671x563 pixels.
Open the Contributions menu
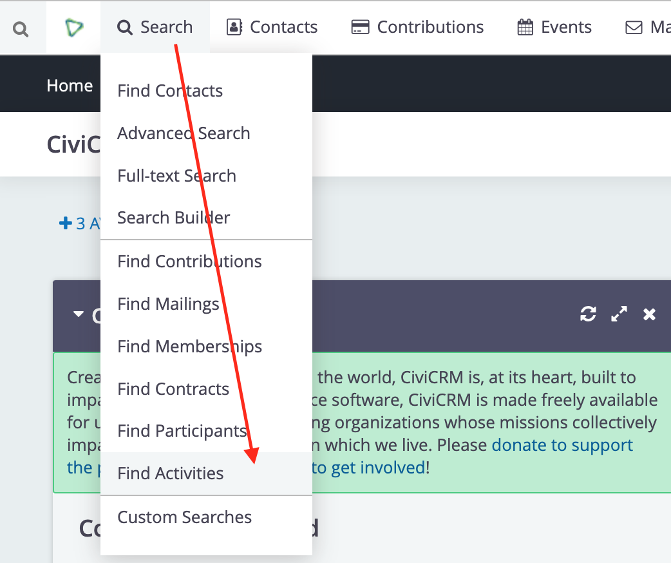pos(417,27)
